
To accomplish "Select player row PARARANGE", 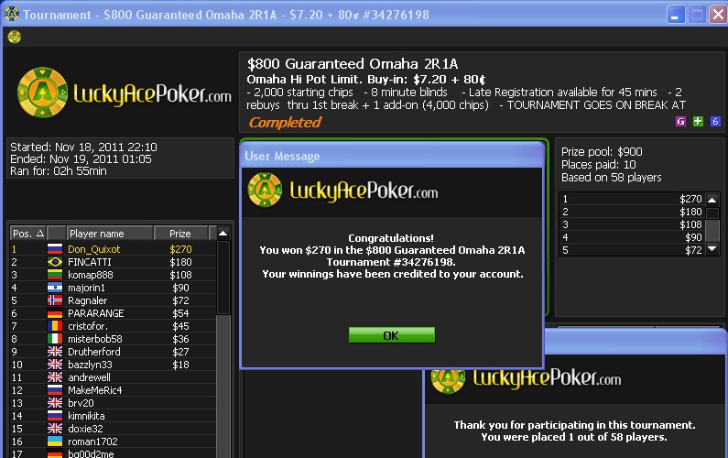I will click(113, 313).
